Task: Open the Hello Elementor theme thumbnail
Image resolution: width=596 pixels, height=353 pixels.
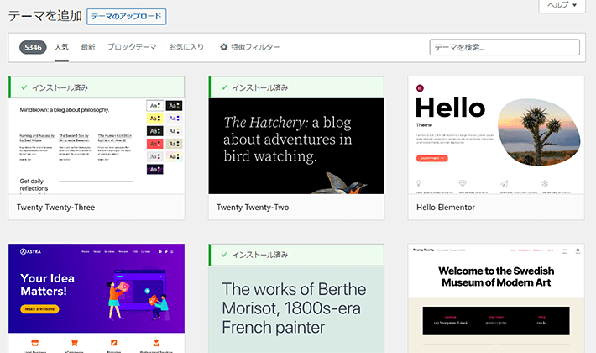Action: [x=496, y=135]
